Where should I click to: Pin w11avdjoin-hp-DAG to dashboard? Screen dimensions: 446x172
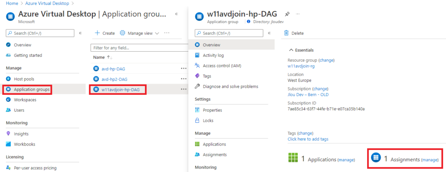[x=287, y=14]
